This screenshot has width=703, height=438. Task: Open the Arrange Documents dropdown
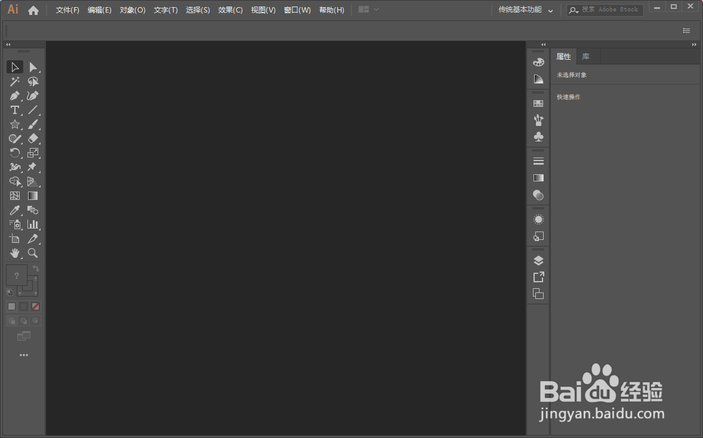(369, 10)
